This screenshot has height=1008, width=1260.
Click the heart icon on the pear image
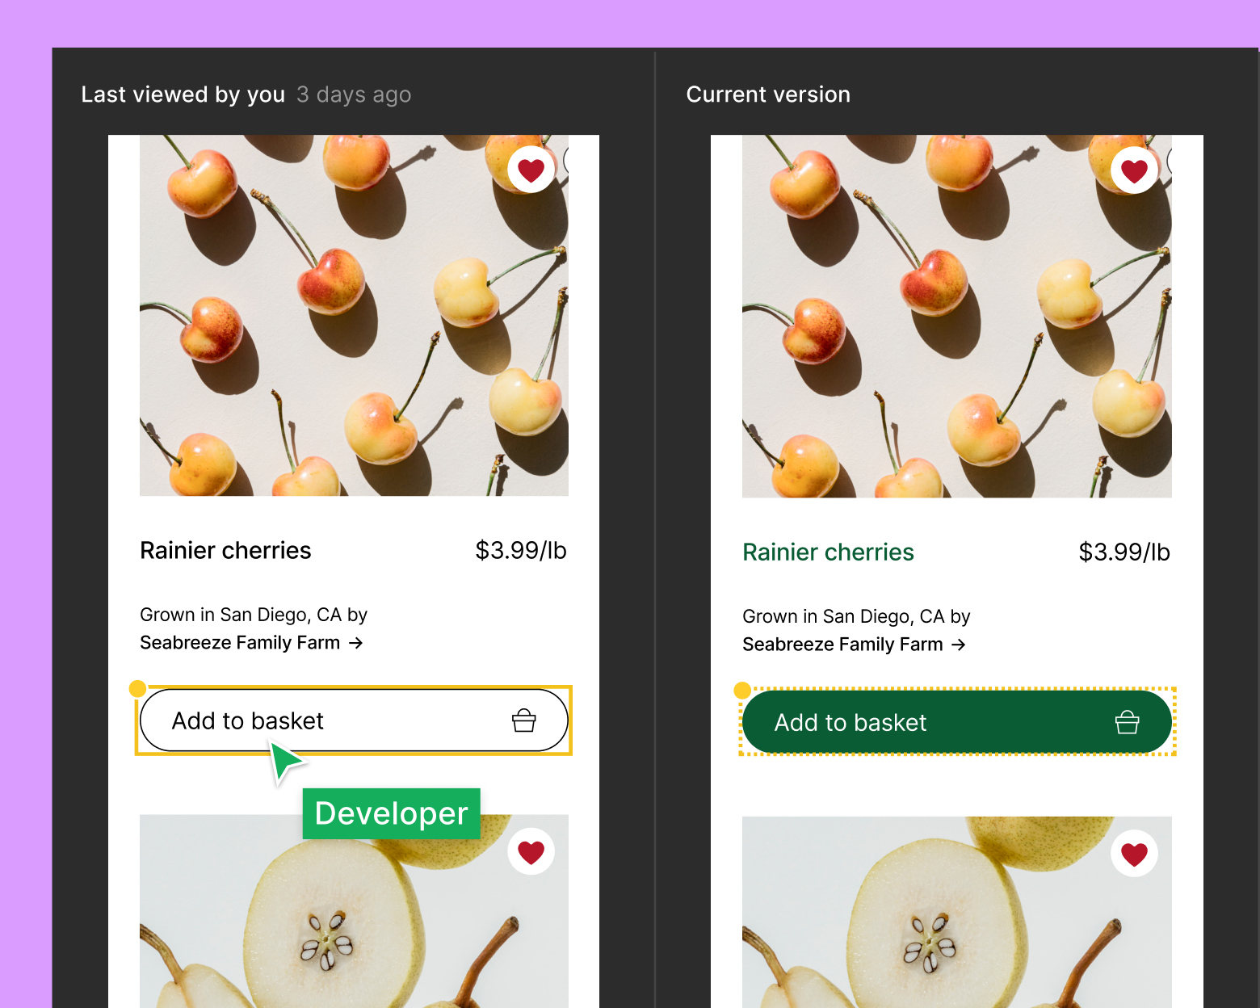531,851
